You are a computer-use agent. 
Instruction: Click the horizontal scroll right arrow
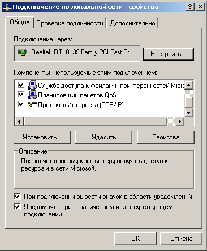180,121
